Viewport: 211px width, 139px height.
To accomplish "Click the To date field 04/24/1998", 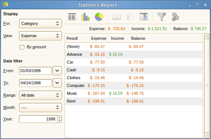I will (x=35, y=83).
